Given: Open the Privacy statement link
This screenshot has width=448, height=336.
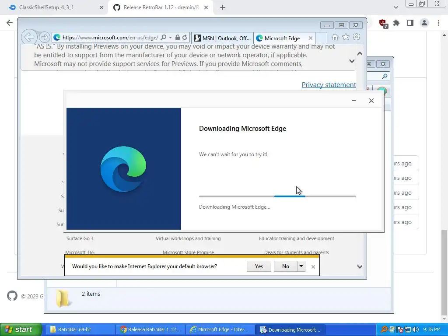Looking at the screenshot, I should [x=329, y=84].
